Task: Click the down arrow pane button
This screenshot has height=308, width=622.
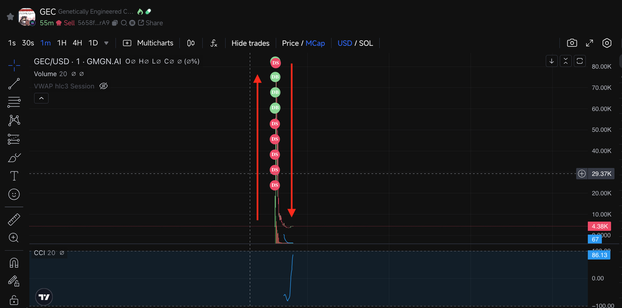Action: [552, 61]
